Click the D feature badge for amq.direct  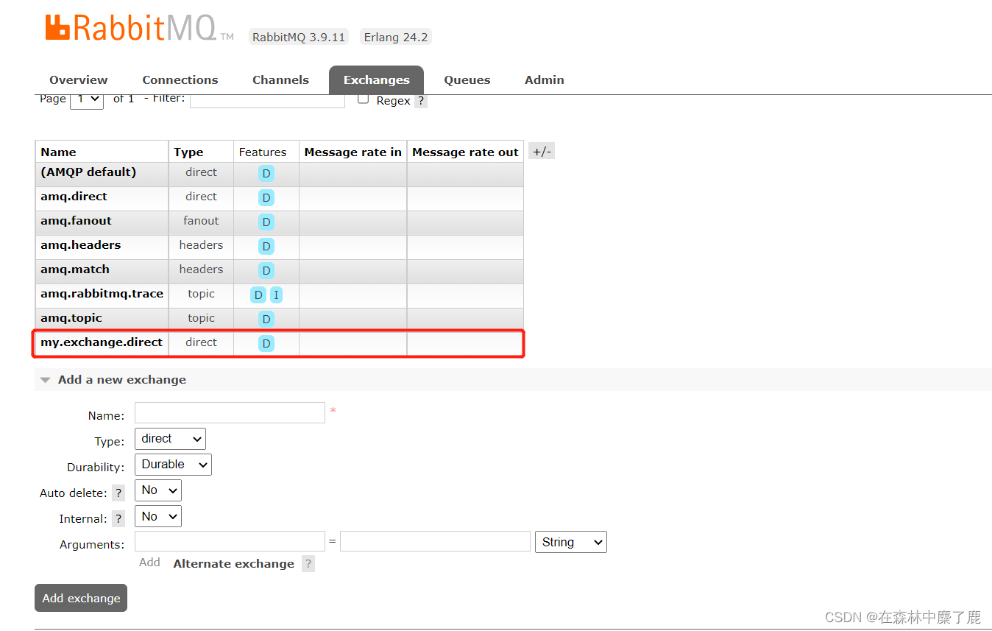(266, 198)
